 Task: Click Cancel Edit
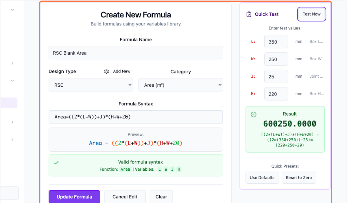pyautogui.click(x=125, y=197)
